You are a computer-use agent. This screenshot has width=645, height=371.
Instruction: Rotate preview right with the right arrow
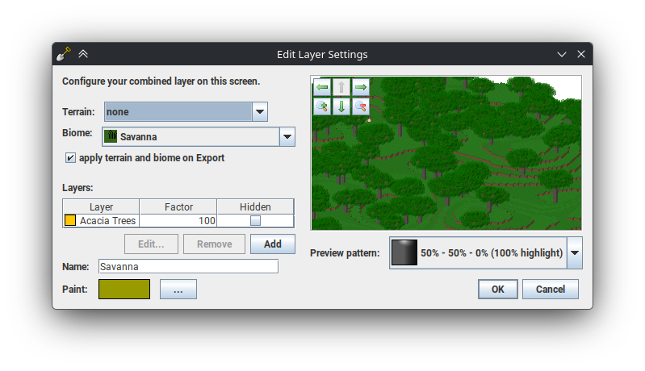click(x=361, y=87)
